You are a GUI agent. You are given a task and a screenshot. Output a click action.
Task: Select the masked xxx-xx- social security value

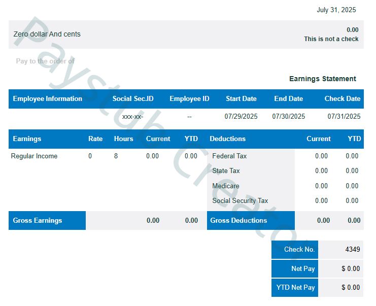(132, 116)
